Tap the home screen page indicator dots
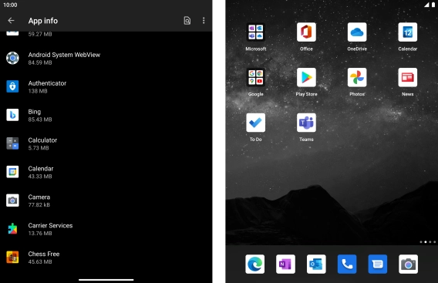The image size is (438, 283). pyautogui.click(x=428, y=242)
